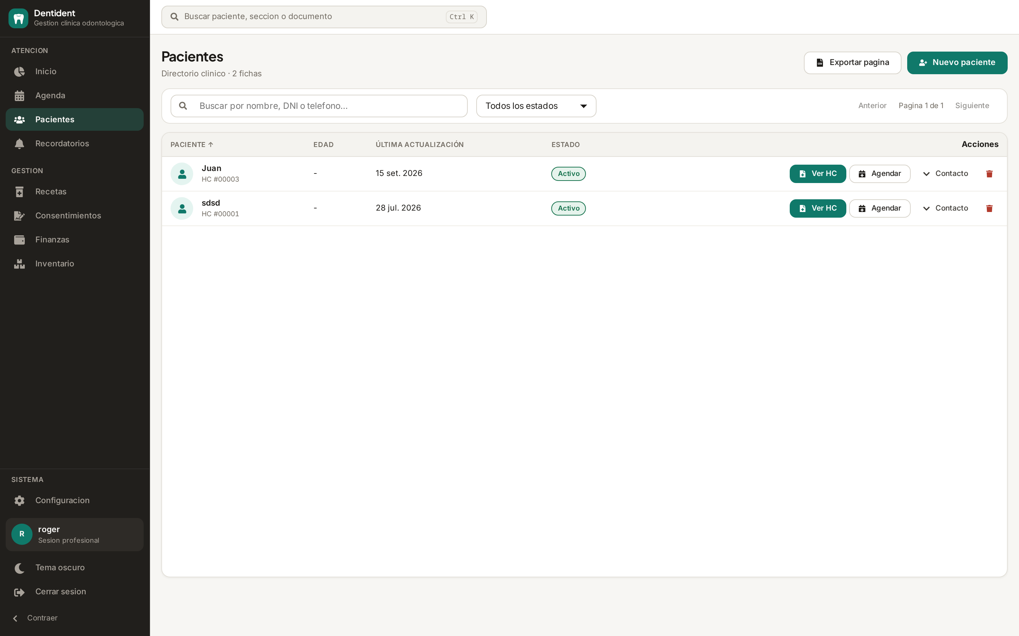Click the date 15 set. 2026
1019x636 pixels.
(399, 173)
